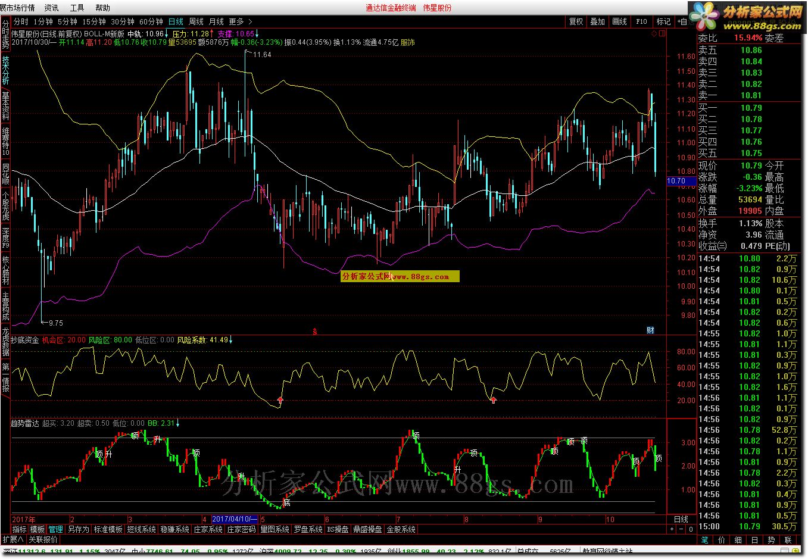The width and height of the screenshot is (808, 559).
Task: Select the 1分钟 period
Action: (x=43, y=21)
